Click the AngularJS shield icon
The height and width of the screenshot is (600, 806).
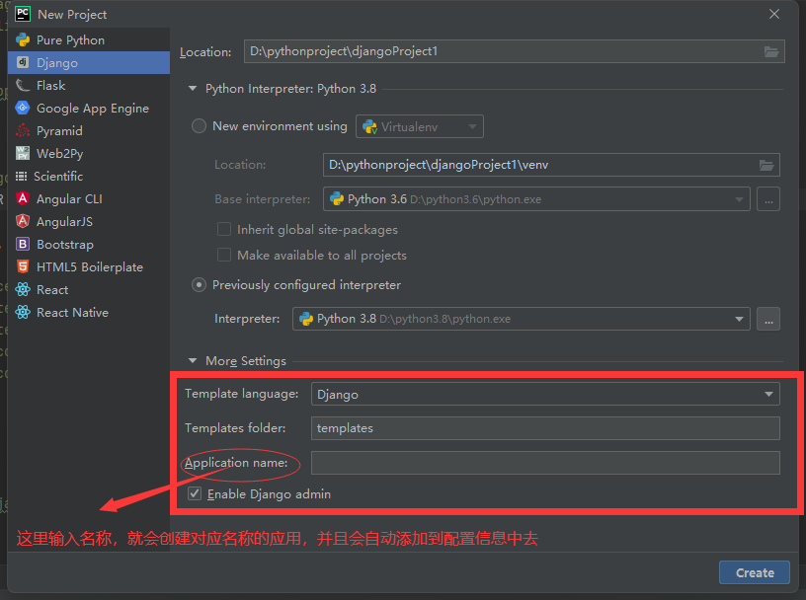[23, 221]
